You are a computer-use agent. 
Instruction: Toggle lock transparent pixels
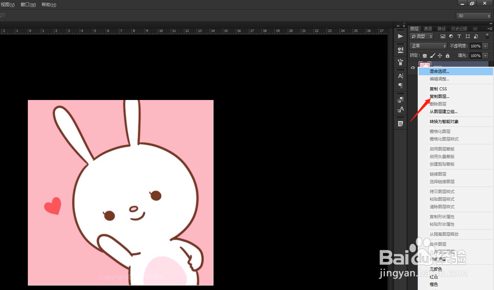pyautogui.click(x=425, y=56)
